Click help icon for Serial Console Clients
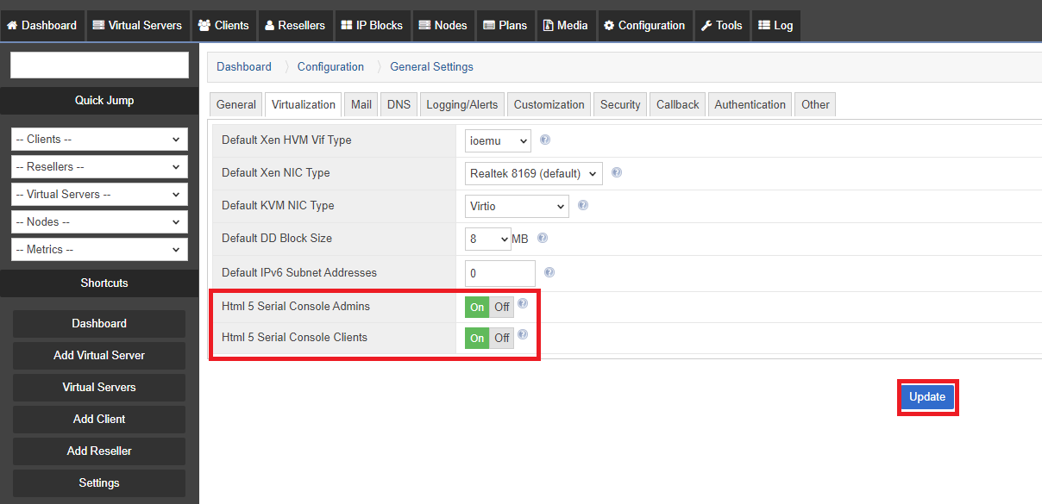The image size is (1042, 504). coord(523,334)
